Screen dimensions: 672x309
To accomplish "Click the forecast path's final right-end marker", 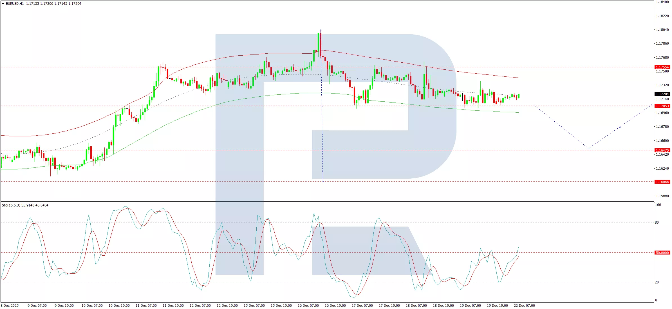I will tap(652, 105).
